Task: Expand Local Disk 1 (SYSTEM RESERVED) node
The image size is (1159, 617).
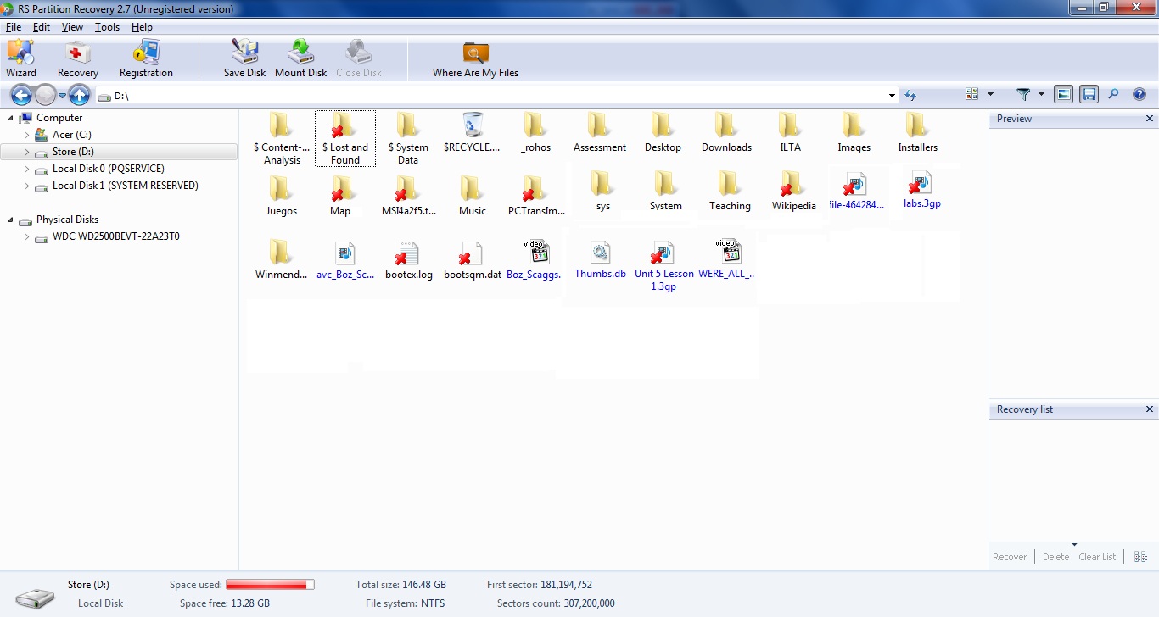Action: [x=26, y=186]
